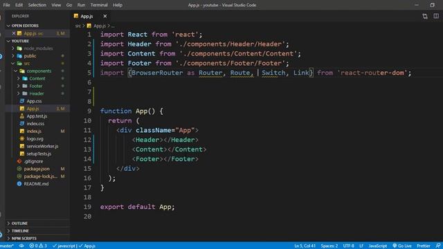Expand the Timeline panel
The image size is (443, 249).
coord(20,230)
